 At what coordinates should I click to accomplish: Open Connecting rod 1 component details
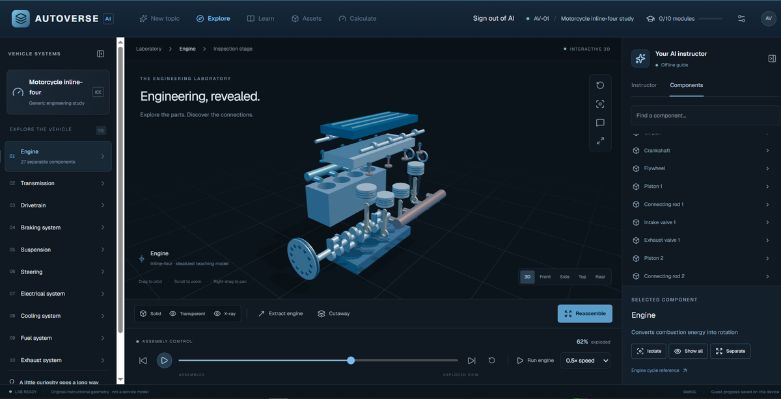point(702,204)
